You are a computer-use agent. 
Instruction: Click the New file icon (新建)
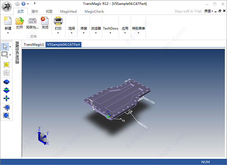click(8, 21)
